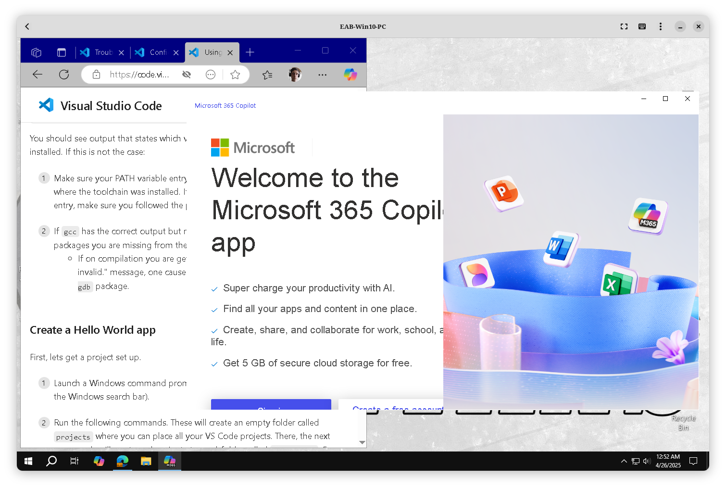
Task: Click 'Get 5 GB of secure cloud storage'
Action: [317, 363]
